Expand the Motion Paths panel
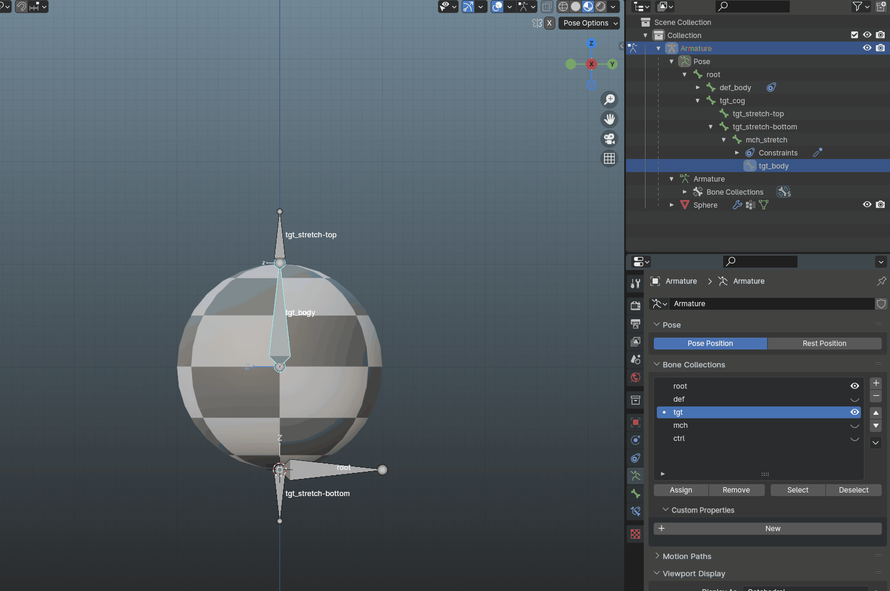The width and height of the screenshot is (890, 591). click(687, 557)
